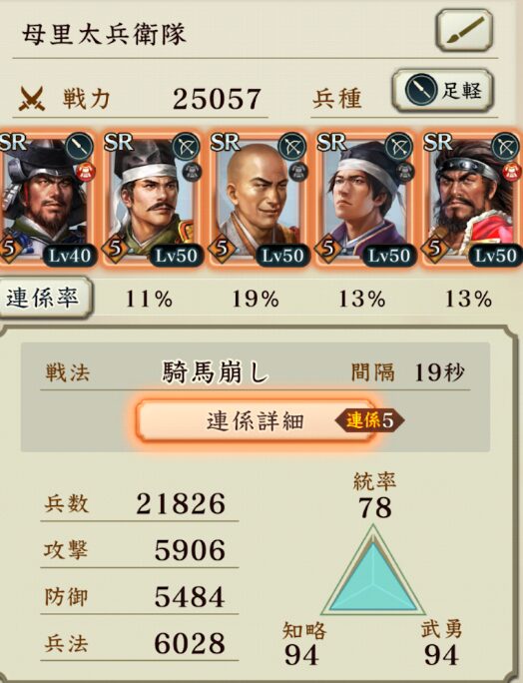The image size is (523, 683).
Task: Tap the star rank 5 diamond on the monk card
Action: [x=222, y=248]
